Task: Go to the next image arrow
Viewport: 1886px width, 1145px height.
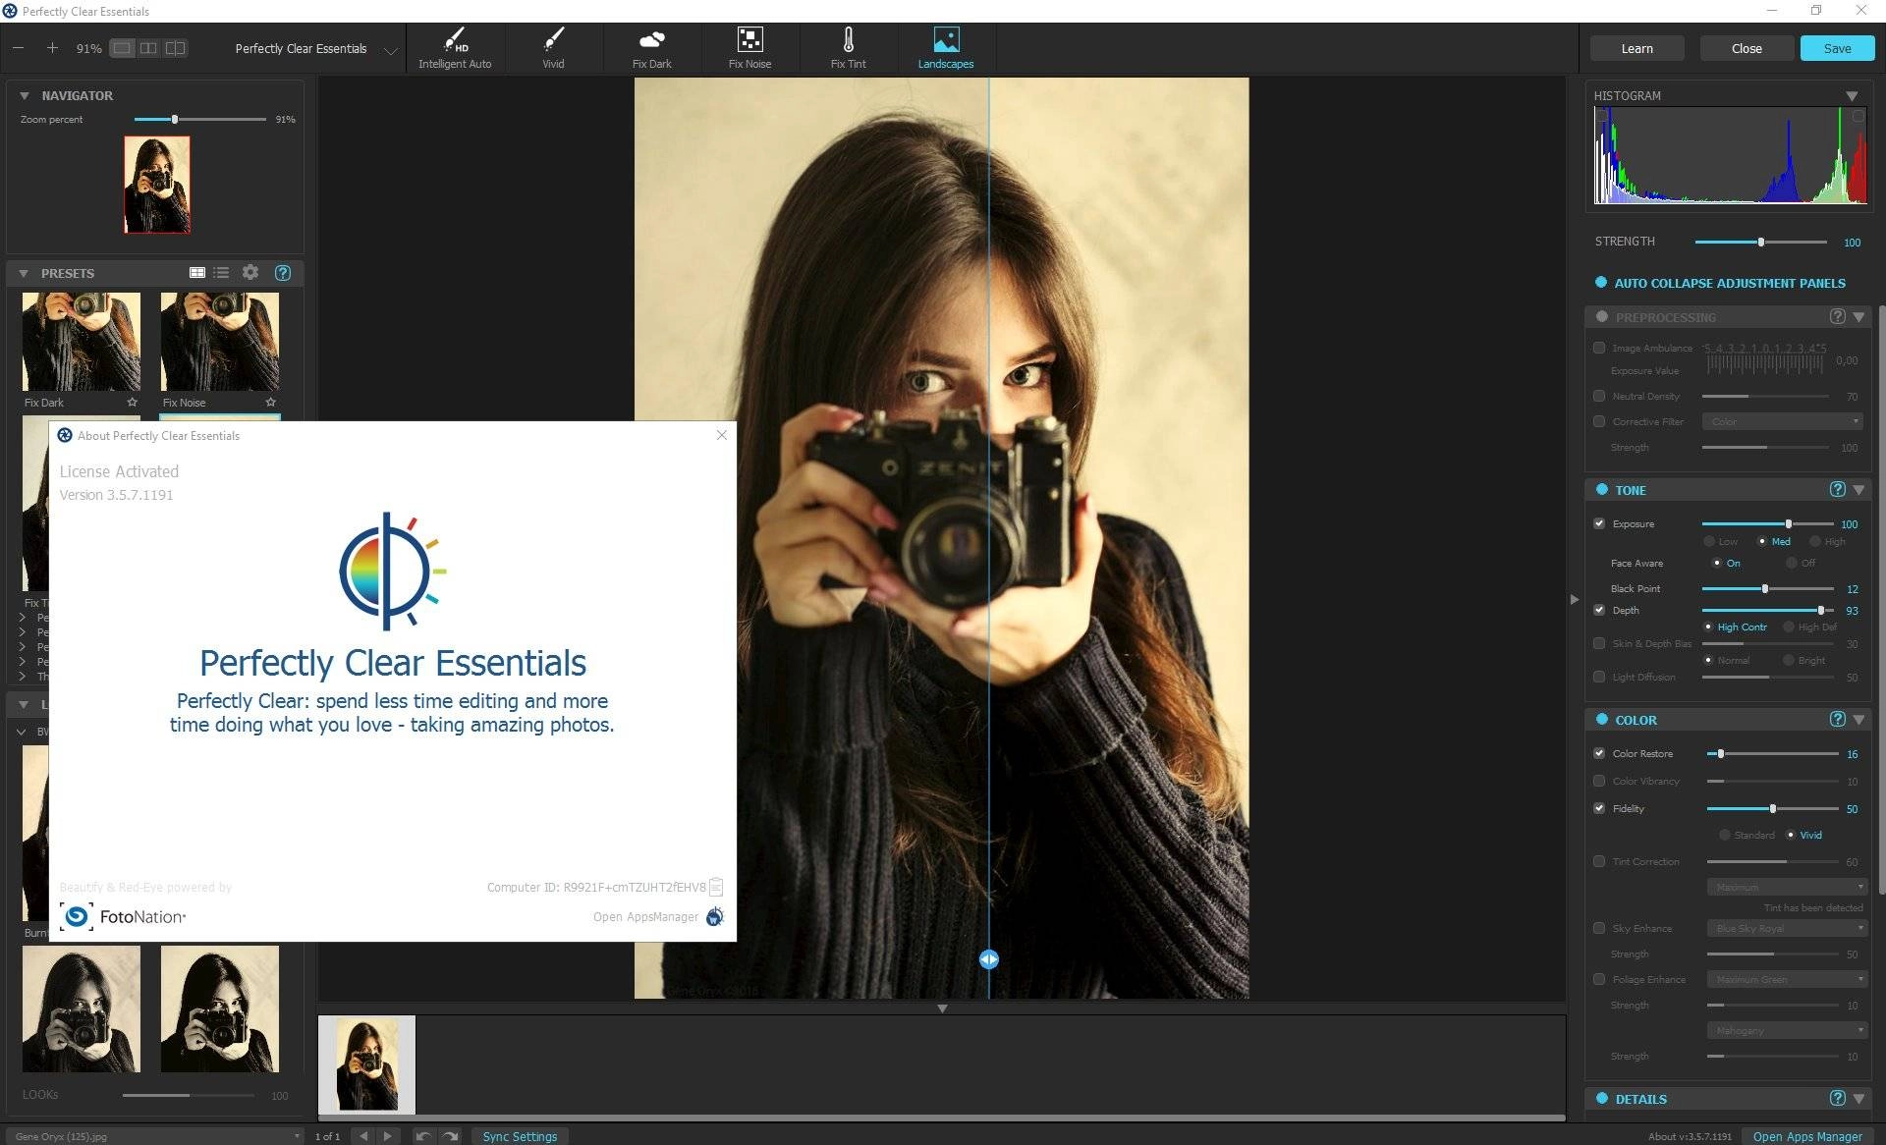Action: pos(388,1136)
